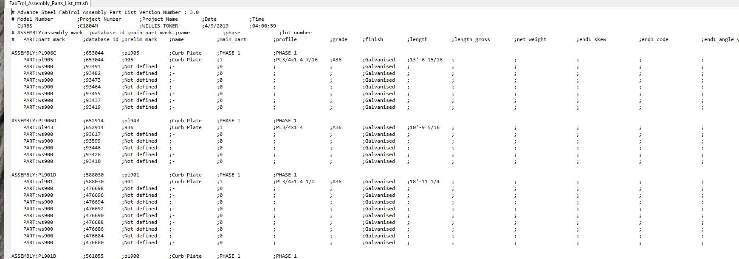
Task: Click ASSEMBLY:PL901B line
Action: tap(154, 256)
